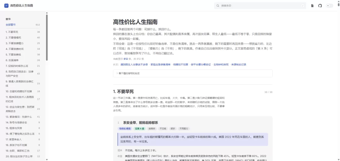Viewport: 340px width, 161px height.
Task: Go to chapter 7. 没钱的时候怎么活
Action: pos(23,66)
